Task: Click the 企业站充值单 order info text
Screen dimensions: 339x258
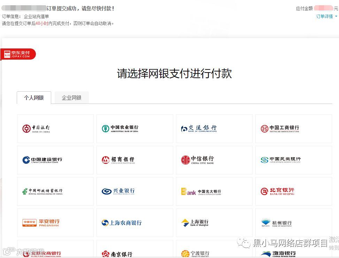Action: 36,16
